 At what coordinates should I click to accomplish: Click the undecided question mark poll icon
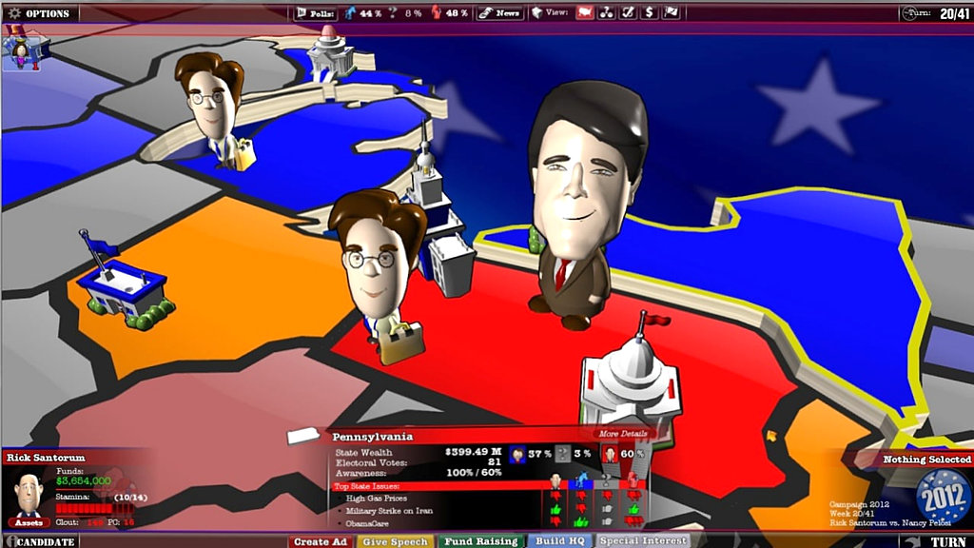pos(393,12)
